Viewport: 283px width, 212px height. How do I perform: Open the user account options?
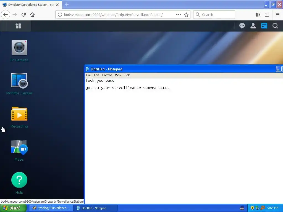click(x=253, y=26)
